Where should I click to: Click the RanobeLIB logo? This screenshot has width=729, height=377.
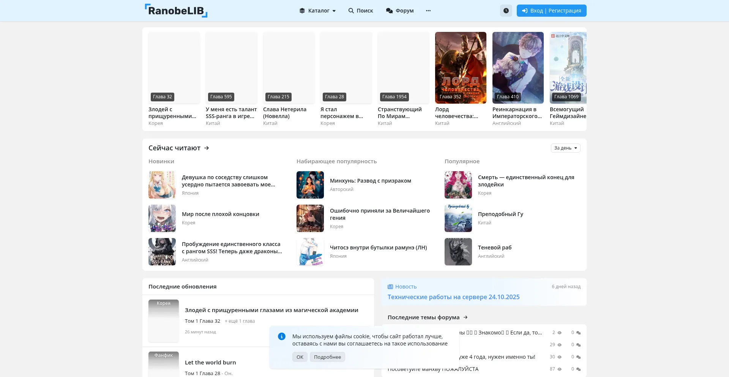click(176, 11)
